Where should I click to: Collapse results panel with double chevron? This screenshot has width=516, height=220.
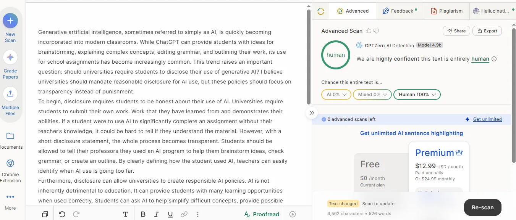click(x=312, y=113)
